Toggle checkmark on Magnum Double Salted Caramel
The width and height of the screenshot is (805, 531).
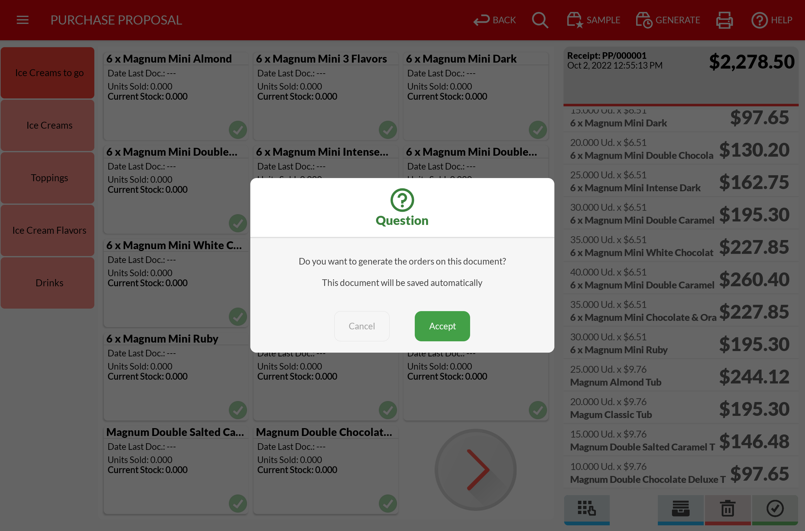[x=238, y=504]
